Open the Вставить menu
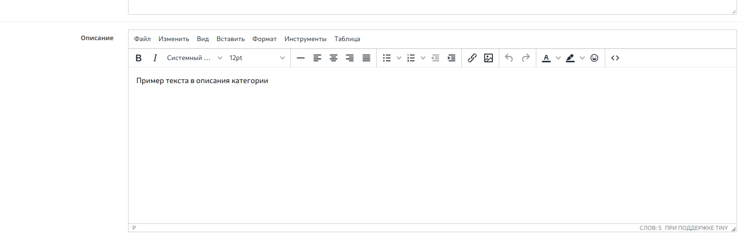The height and width of the screenshot is (240, 743). [231, 39]
